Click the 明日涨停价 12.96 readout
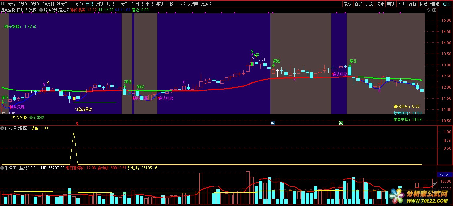Image resolution: width=453 pixels, height=206 pixels. tap(80, 168)
